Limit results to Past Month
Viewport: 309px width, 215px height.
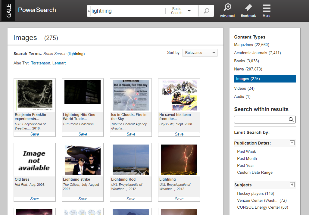click(247, 158)
